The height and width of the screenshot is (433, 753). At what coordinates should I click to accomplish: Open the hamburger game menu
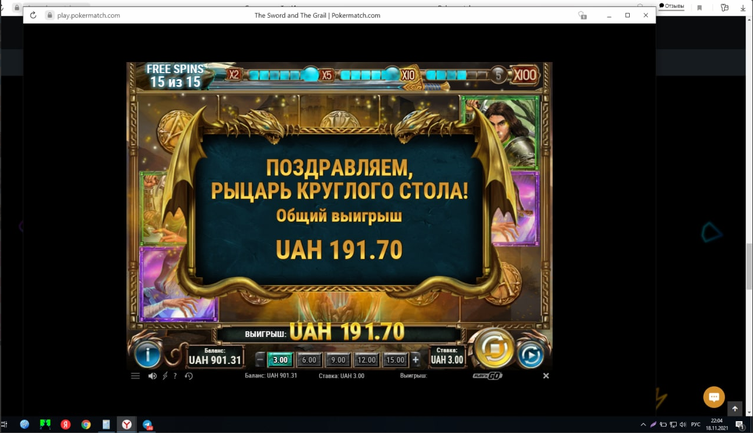coord(136,376)
